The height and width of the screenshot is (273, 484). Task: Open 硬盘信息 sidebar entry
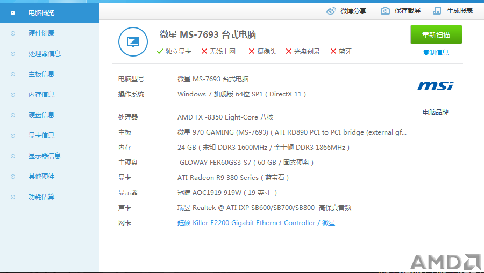pos(41,115)
